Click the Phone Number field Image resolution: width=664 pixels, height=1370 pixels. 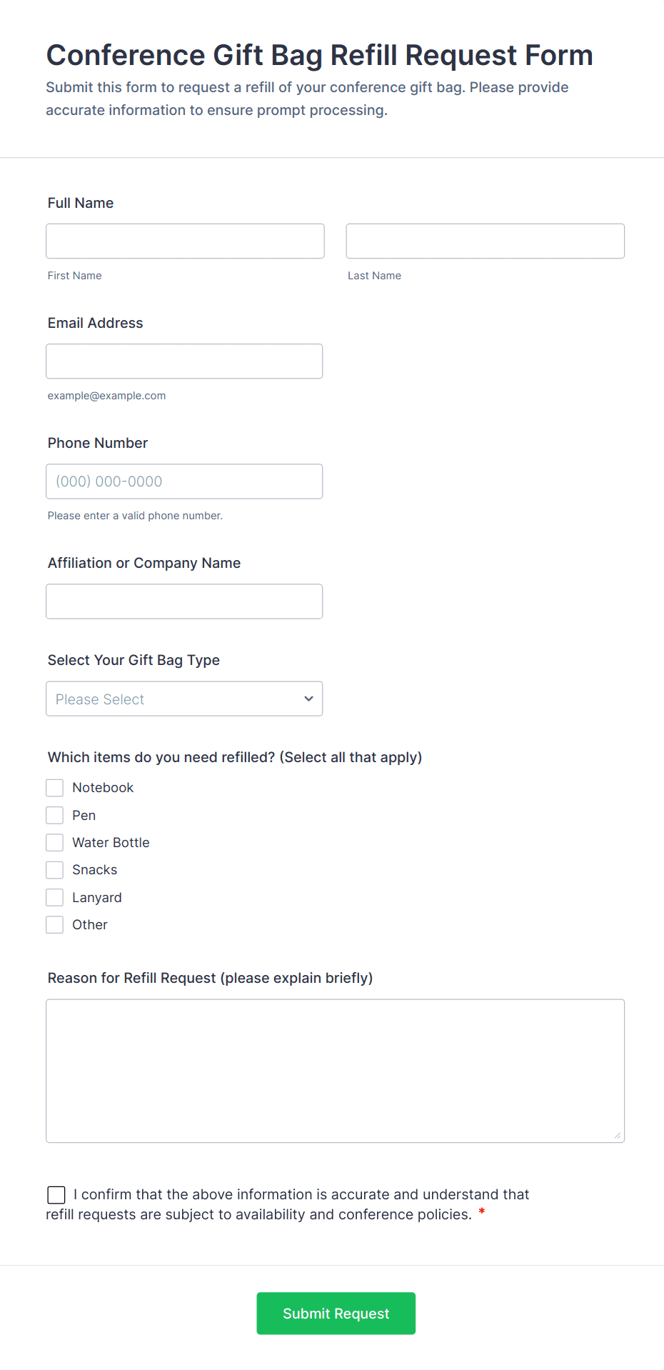[x=184, y=481]
